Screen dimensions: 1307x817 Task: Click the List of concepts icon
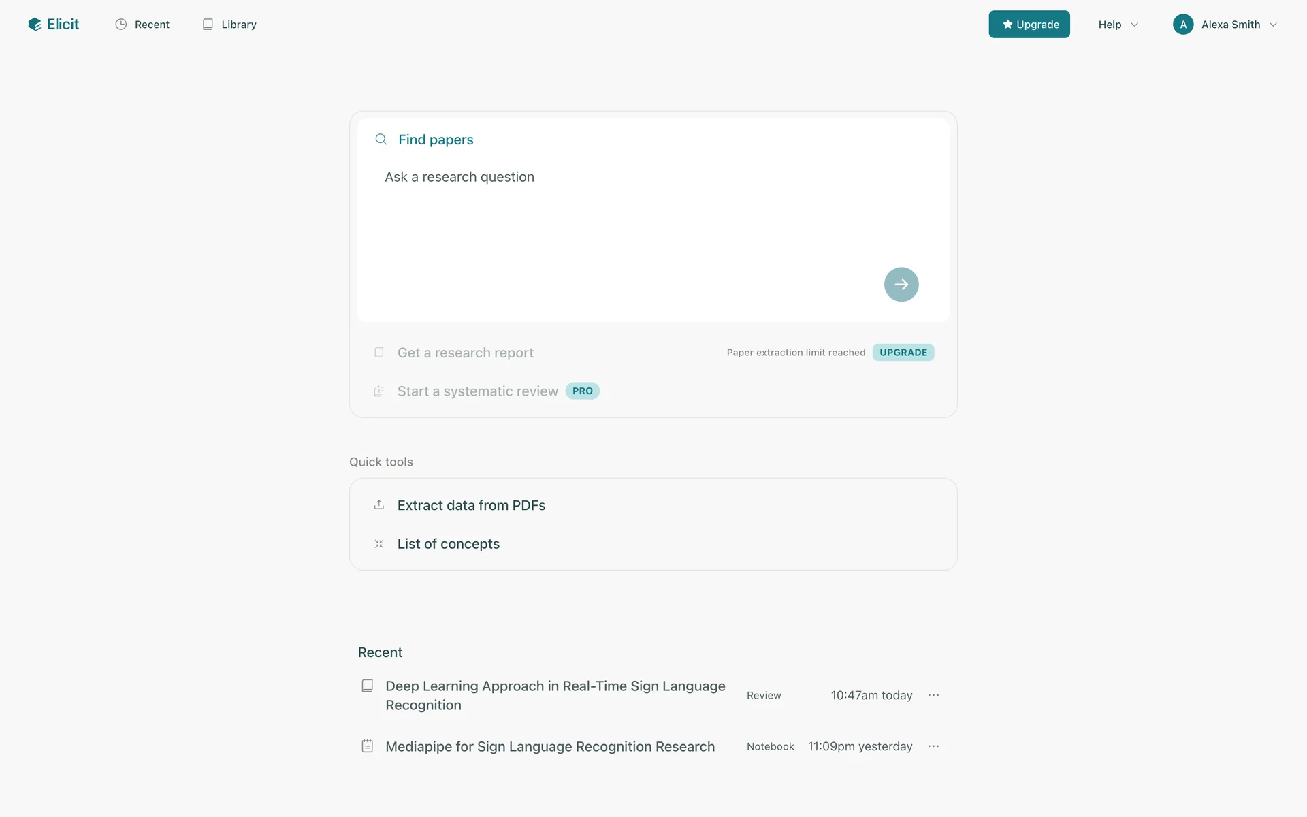pyautogui.click(x=379, y=544)
